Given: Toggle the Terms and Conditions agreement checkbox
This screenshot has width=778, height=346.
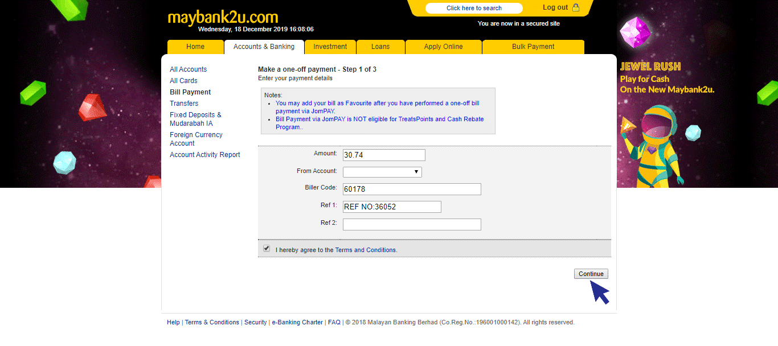Looking at the screenshot, I should click(x=267, y=249).
